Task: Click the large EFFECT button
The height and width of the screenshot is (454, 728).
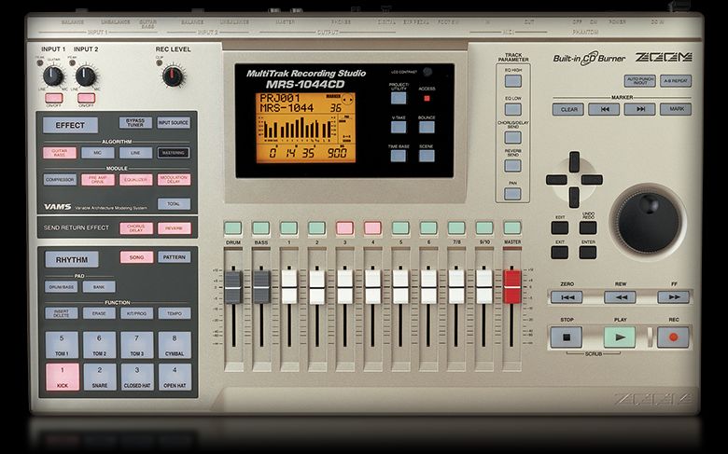Action: [70, 125]
